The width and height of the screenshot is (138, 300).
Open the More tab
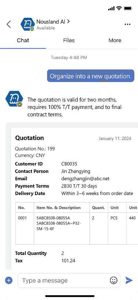[x=115, y=40]
